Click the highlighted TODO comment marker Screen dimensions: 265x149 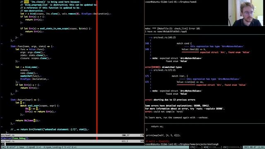(26, 2)
